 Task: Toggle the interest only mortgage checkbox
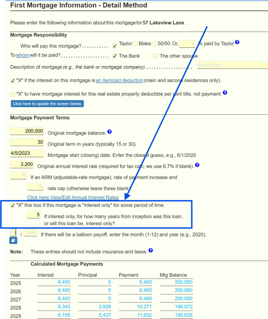click(13, 206)
